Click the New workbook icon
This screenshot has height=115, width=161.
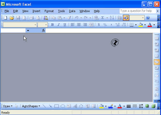pos(5,18)
